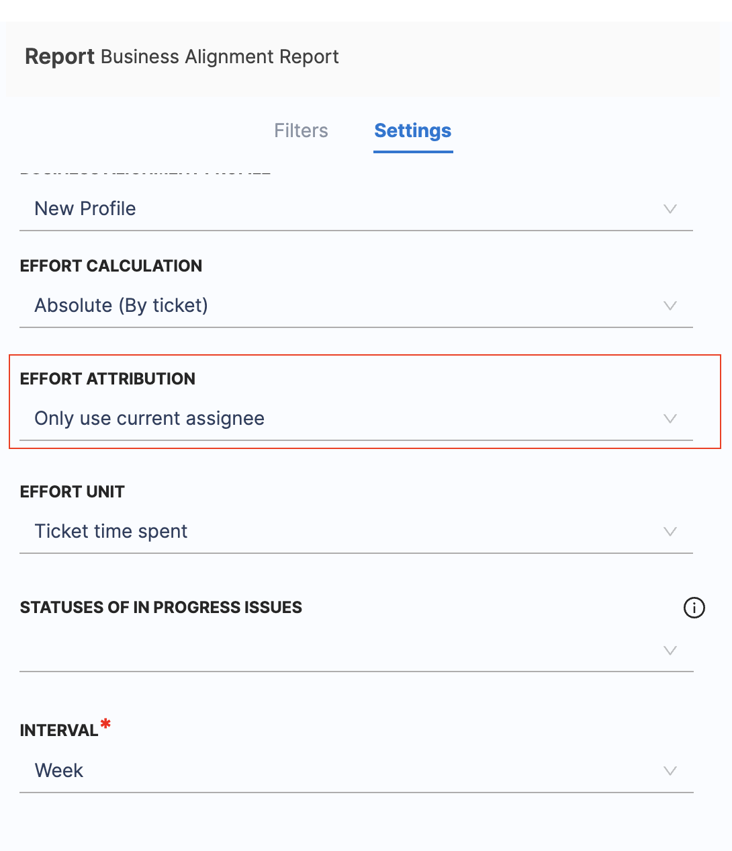
Task: Select the Week interval value
Action: click(58, 771)
